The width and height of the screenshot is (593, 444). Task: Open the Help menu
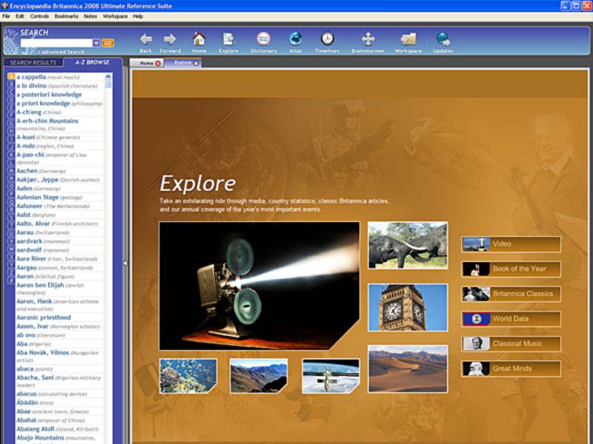[x=138, y=16]
